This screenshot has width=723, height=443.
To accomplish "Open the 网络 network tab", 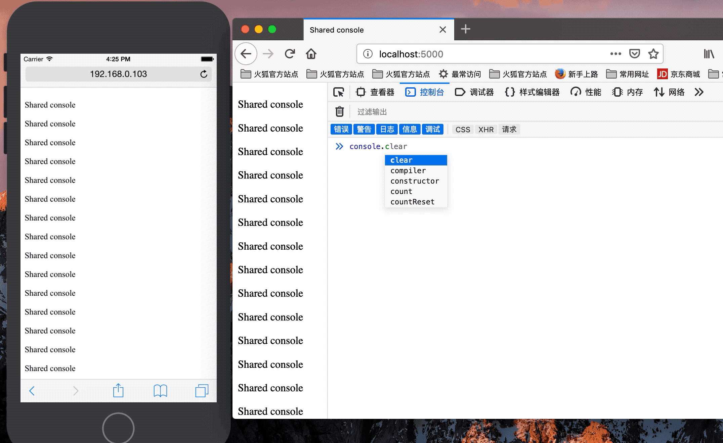I will [x=669, y=92].
